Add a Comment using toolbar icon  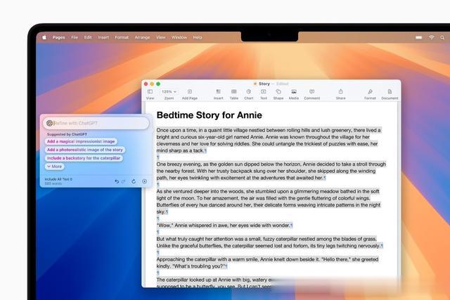[x=311, y=92]
